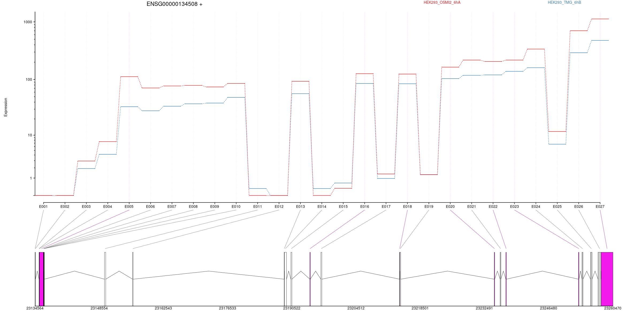Click the 1000 y-axis tick label
642x321 pixels.
28,22
